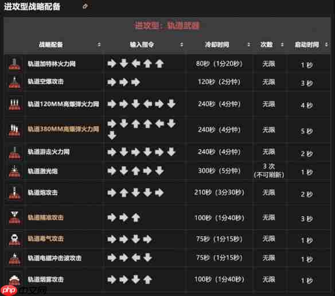Image resolution: width=335 pixels, height=296 pixels.
Task: Click the 启动时间 column header text
Action: tap(306, 44)
